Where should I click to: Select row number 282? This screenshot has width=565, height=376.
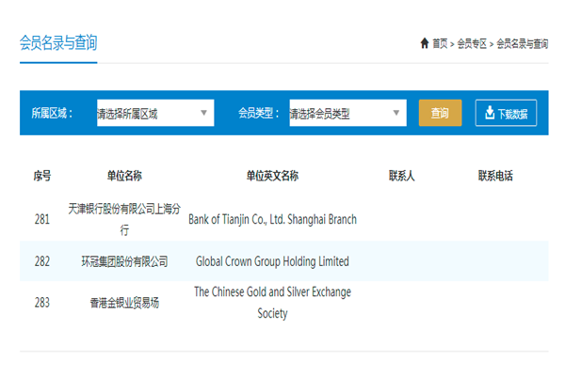click(x=42, y=261)
